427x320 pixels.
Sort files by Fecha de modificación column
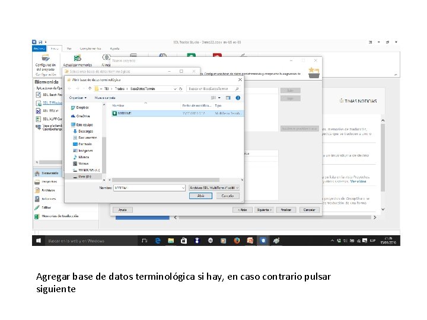[197, 105]
